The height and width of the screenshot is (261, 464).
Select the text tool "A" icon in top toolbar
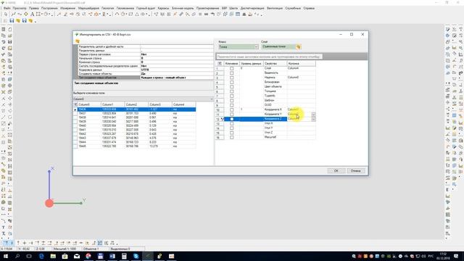(32, 14)
